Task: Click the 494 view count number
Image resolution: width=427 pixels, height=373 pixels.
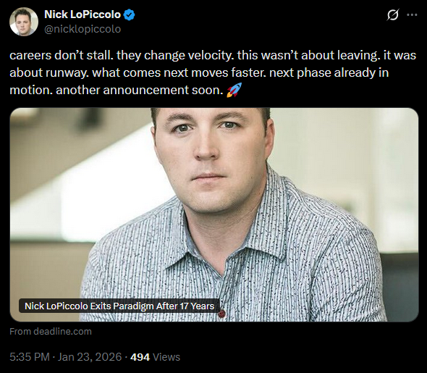Action: (x=140, y=357)
